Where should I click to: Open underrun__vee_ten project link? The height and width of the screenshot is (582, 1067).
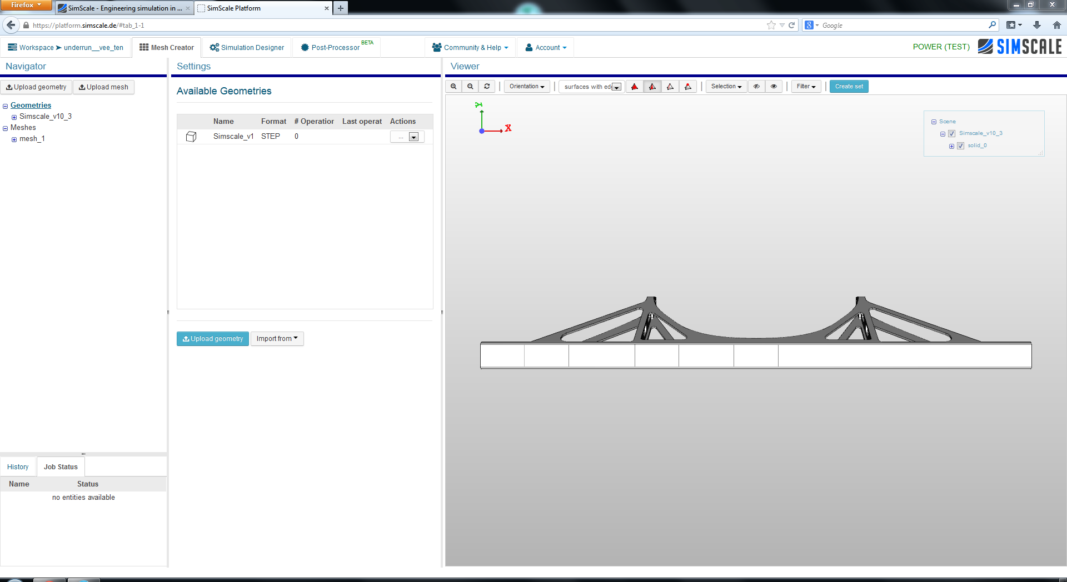[x=93, y=48]
